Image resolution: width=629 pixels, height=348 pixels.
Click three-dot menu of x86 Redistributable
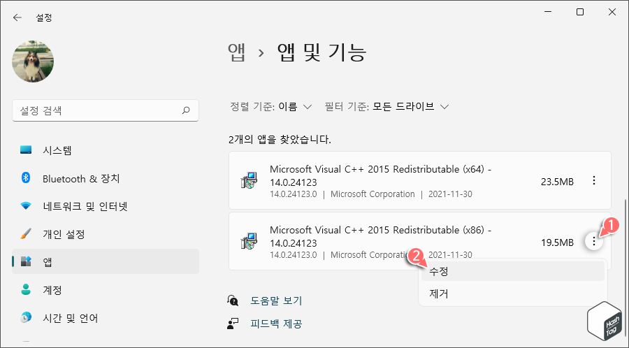pos(593,241)
